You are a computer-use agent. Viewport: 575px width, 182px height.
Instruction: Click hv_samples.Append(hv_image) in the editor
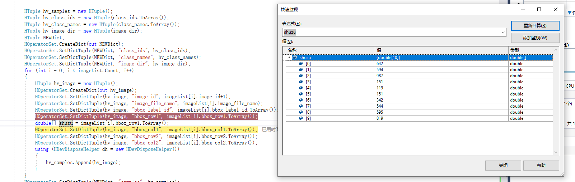pyautogui.click(x=83, y=162)
